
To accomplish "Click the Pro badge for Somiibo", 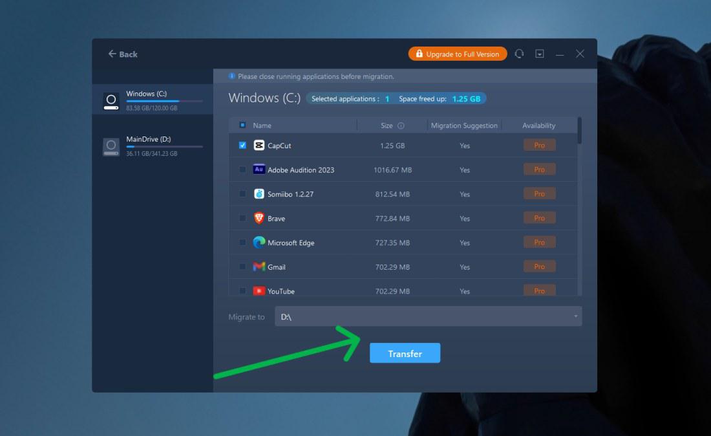I will coord(539,193).
